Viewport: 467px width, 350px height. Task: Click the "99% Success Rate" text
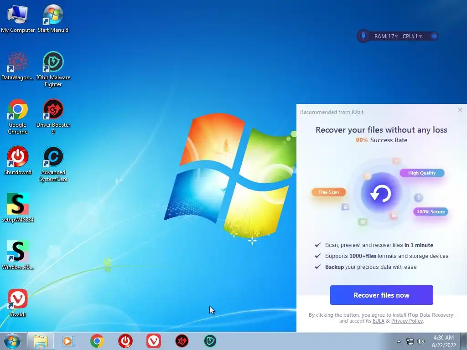pos(381,140)
